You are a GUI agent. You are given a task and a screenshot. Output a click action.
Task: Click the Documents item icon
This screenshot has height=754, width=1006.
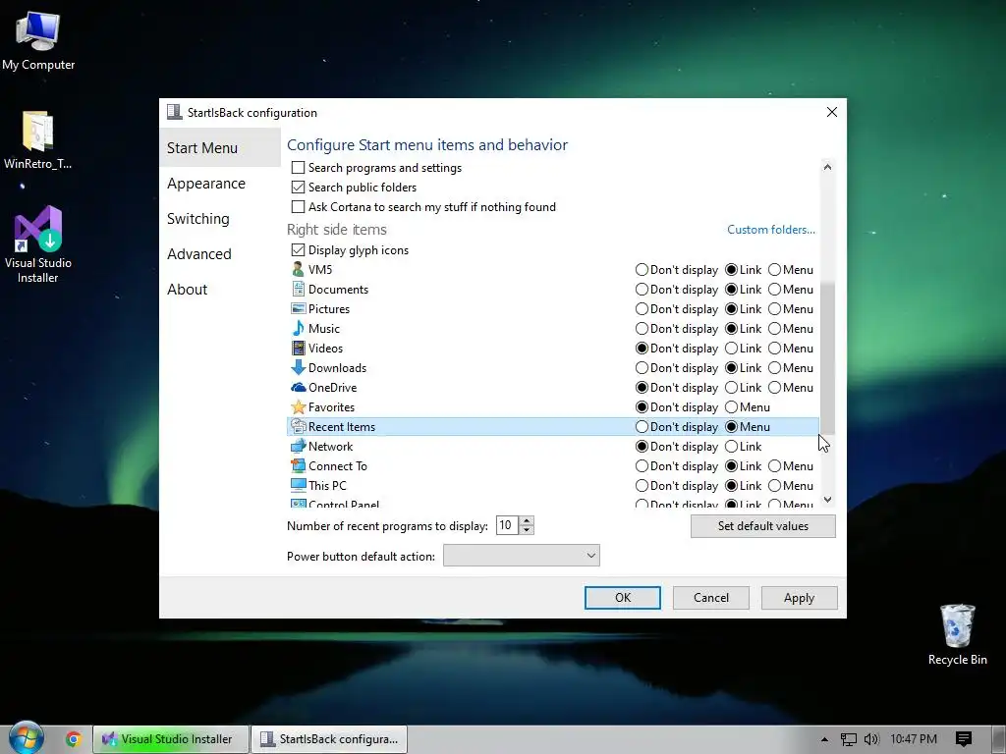(x=298, y=290)
